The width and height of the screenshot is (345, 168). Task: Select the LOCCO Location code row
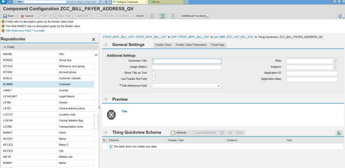[x=48, y=115]
